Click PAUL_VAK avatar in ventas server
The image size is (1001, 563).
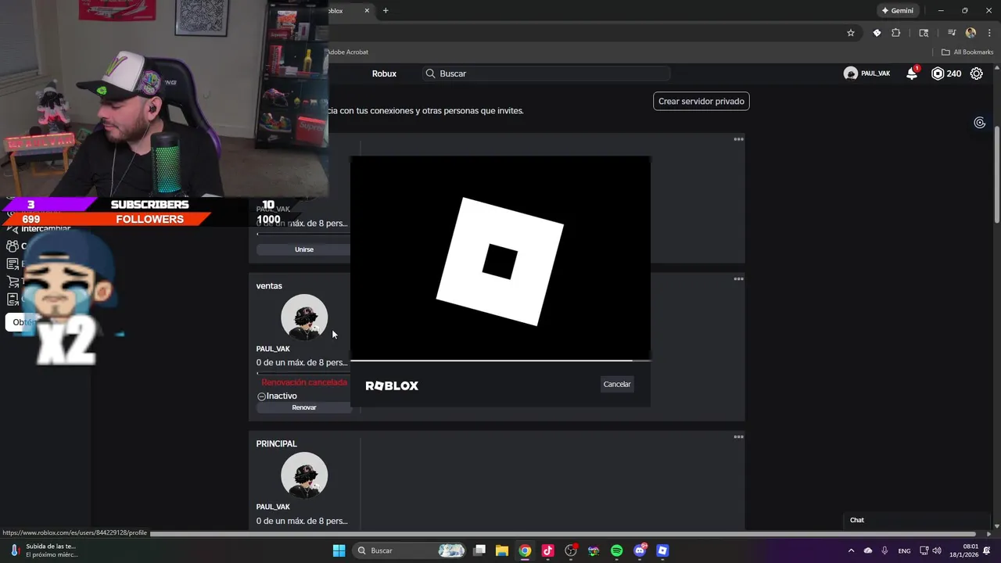[304, 317]
